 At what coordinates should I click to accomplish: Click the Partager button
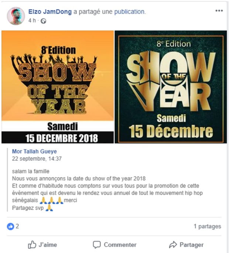(186, 244)
